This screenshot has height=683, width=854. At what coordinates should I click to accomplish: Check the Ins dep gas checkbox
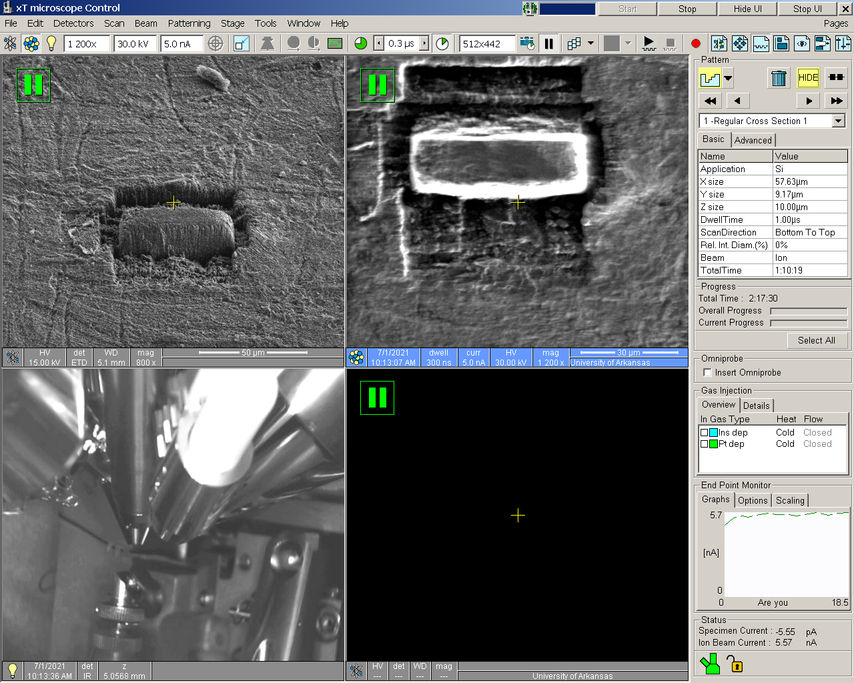(704, 433)
